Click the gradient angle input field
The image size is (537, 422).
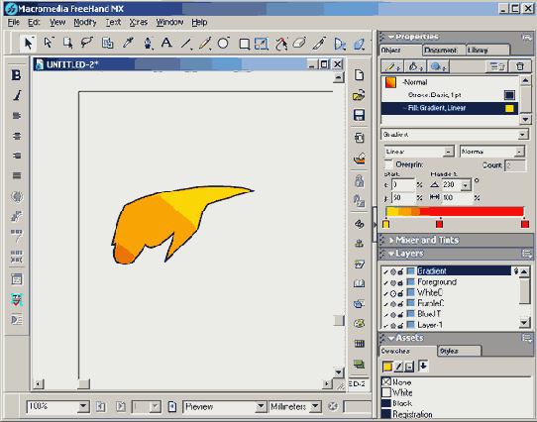coord(452,185)
